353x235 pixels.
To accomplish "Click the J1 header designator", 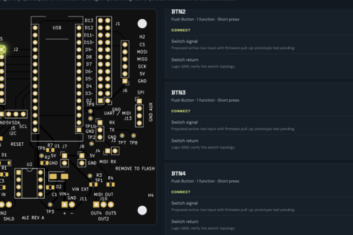I will 118,23.
